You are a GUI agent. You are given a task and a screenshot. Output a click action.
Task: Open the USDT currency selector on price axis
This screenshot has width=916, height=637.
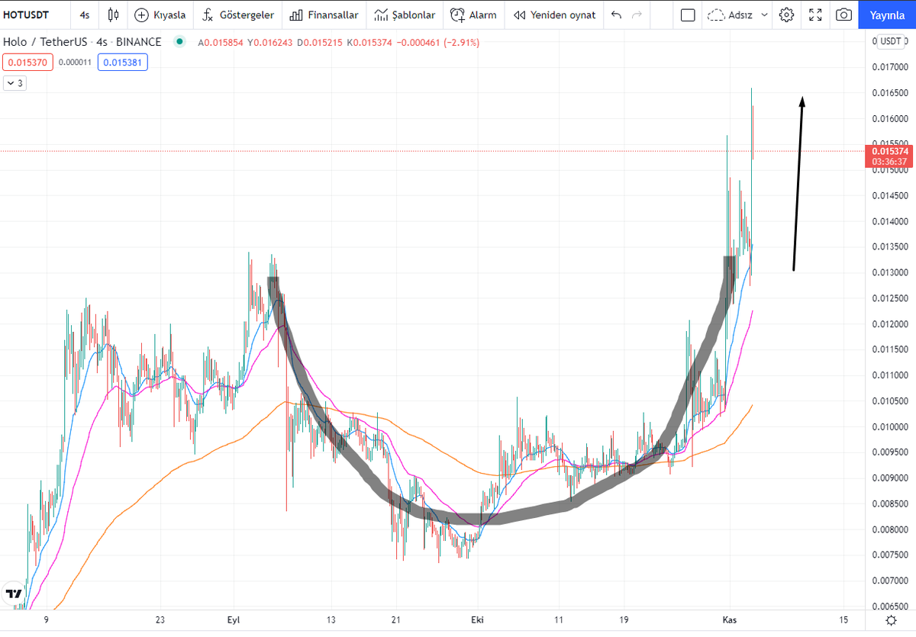point(889,41)
